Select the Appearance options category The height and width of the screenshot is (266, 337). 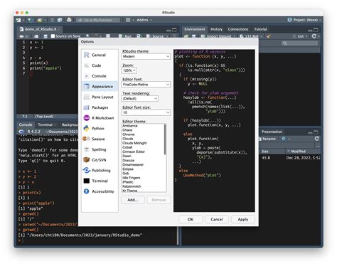[x=100, y=87]
